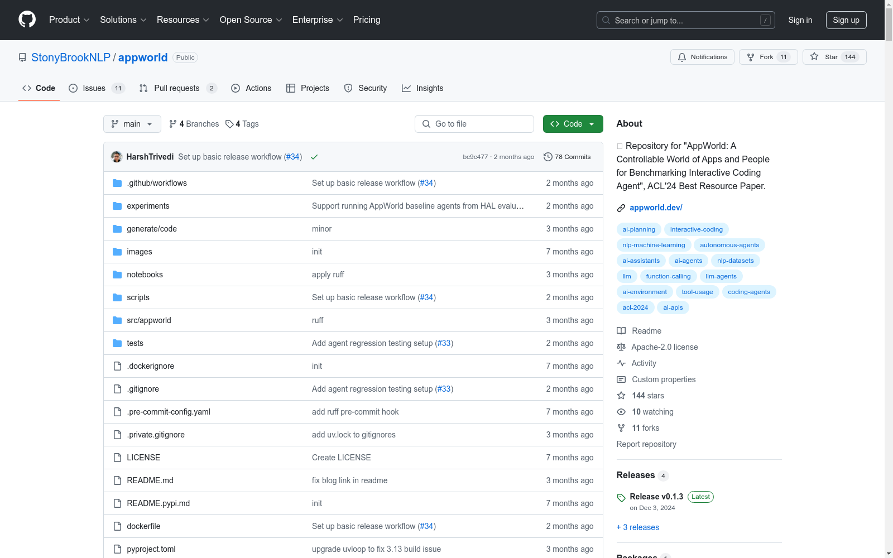The width and height of the screenshot is (893, 558).
Task: Switch to the Insights tab
Action: (x=423, y=88)
